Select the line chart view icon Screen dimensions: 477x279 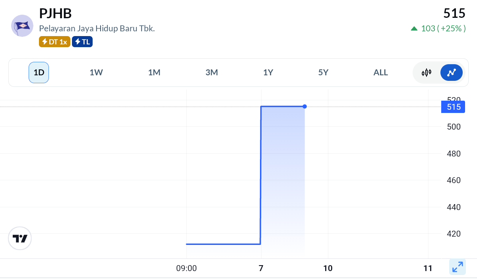451,73
